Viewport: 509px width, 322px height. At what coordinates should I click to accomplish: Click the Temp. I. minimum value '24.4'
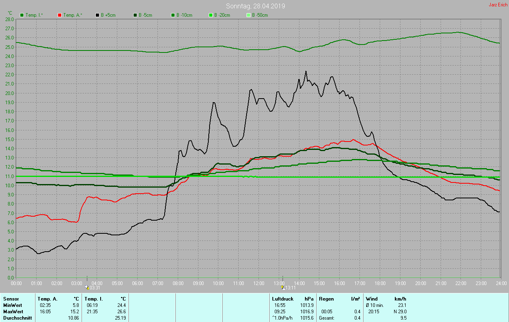point(121,305)
